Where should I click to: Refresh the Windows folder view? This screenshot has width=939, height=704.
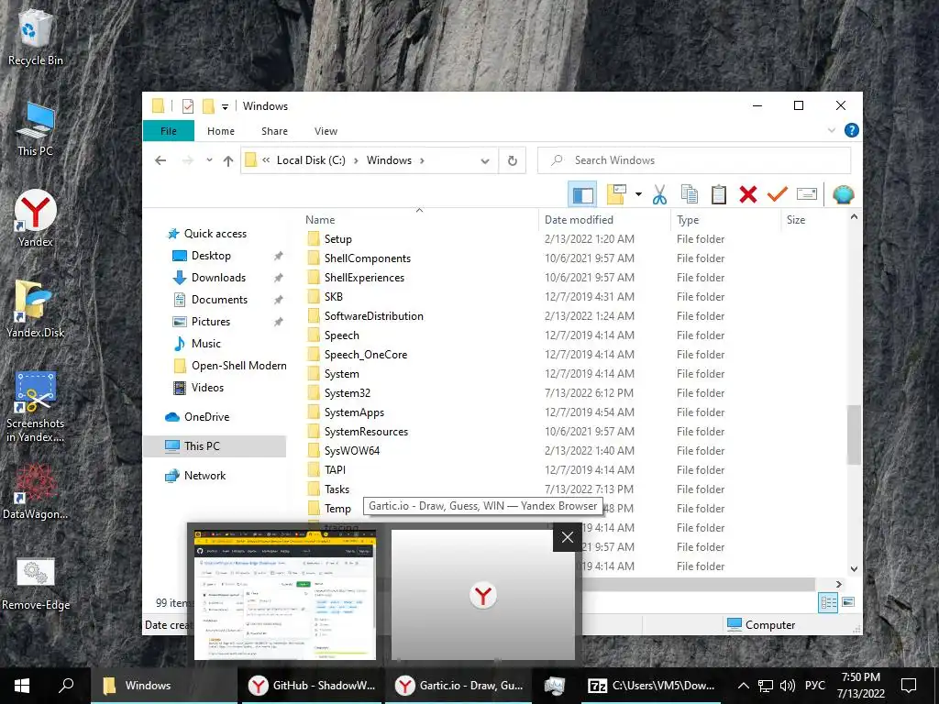click(512, 160)
